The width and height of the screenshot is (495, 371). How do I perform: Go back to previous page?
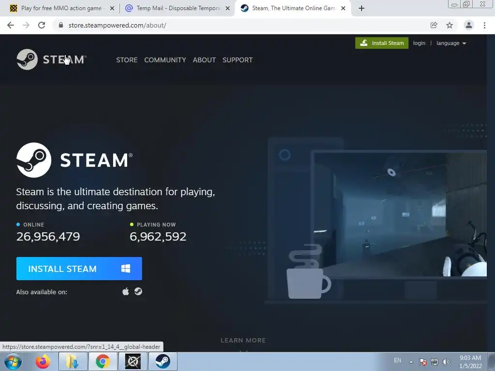tap(11, 25)
